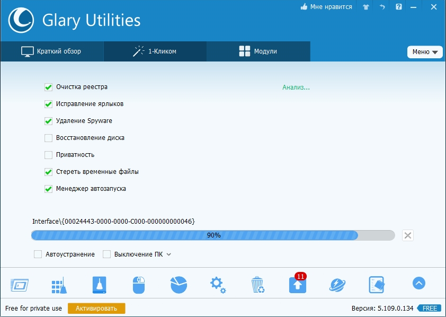This screenshot has height=317, width=446.
Task: Click the FREE edition badge
Action: [429, 308]
